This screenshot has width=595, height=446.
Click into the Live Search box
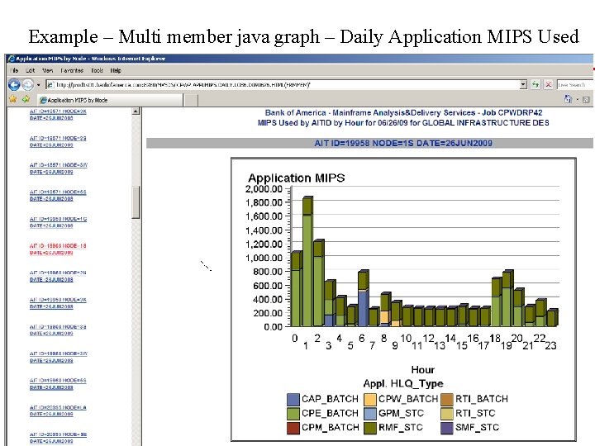[574, 84]
